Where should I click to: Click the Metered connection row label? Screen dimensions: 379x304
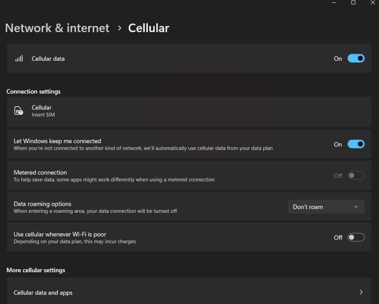click(x=40, y=172)
